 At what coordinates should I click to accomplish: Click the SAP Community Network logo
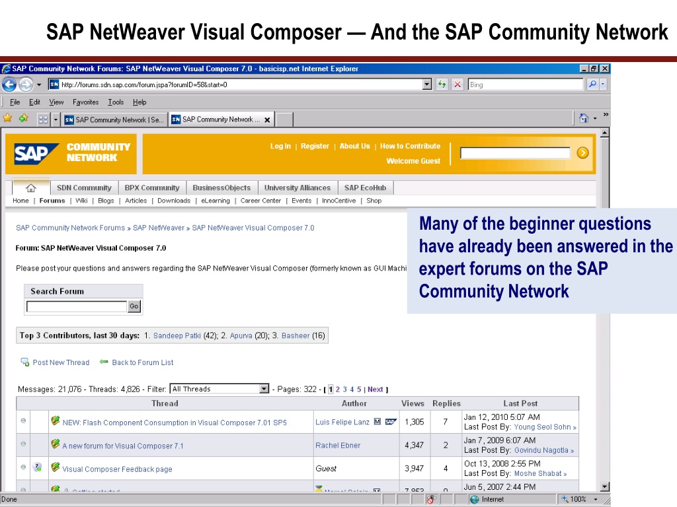71,153
